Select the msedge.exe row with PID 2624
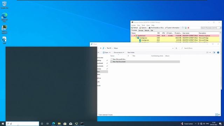The width and height of the screenshot is (224, 126). 175,40
